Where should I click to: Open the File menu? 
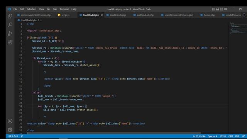(15, 9)
